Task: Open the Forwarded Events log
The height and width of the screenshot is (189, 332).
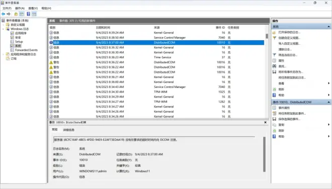Action: click(26, 50)
